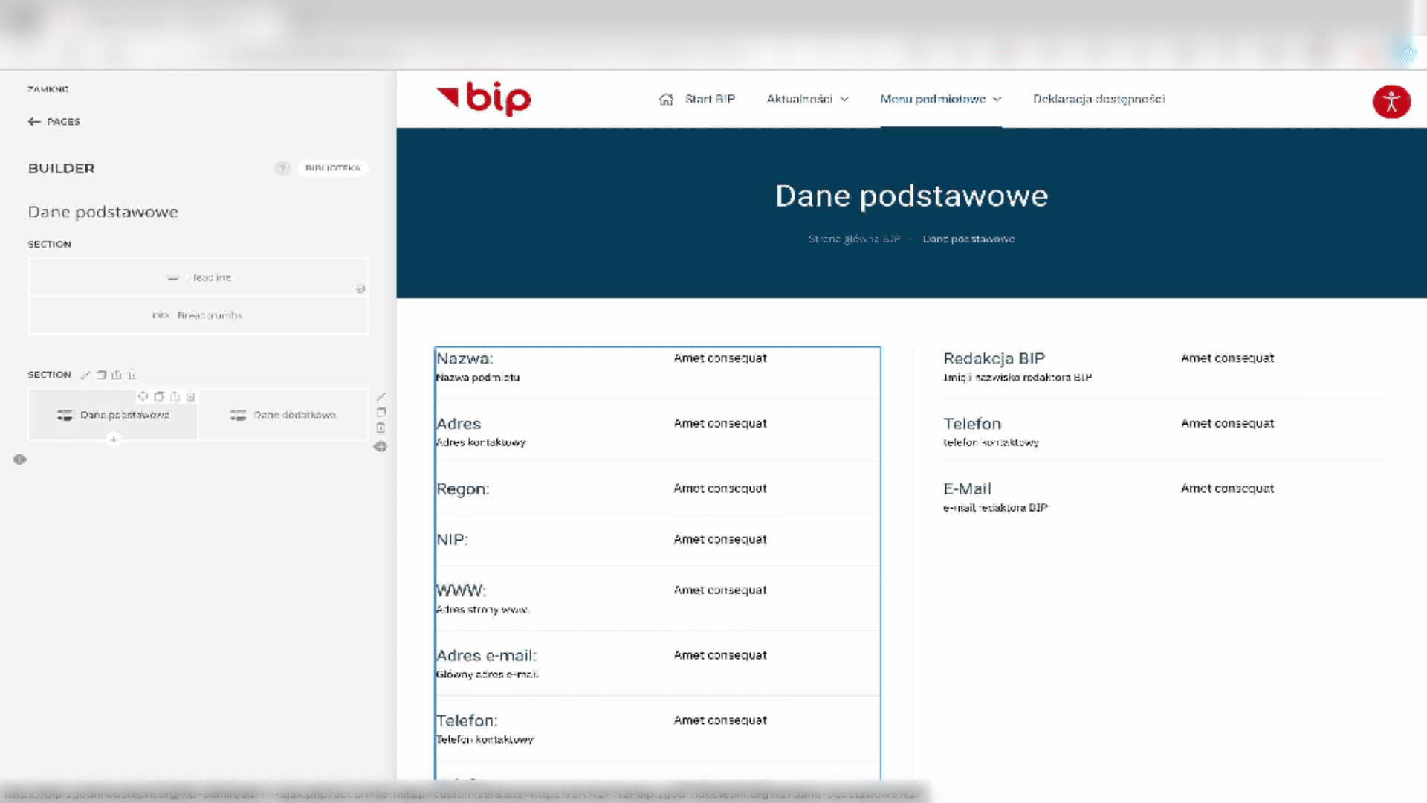Click Strona główna BIP breadcrumb link
The height and width of the screenshot is (803, 1427).
click(x=855, y=239)
